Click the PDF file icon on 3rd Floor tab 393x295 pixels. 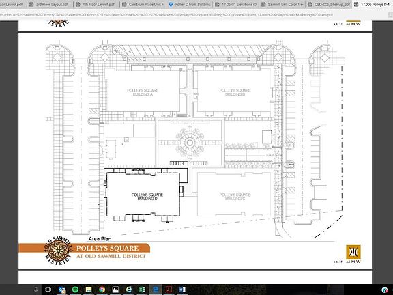pyautogui.click(x=31, y=4)
